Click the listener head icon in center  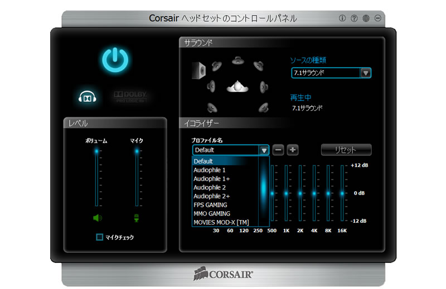click(x=237, y=87)
